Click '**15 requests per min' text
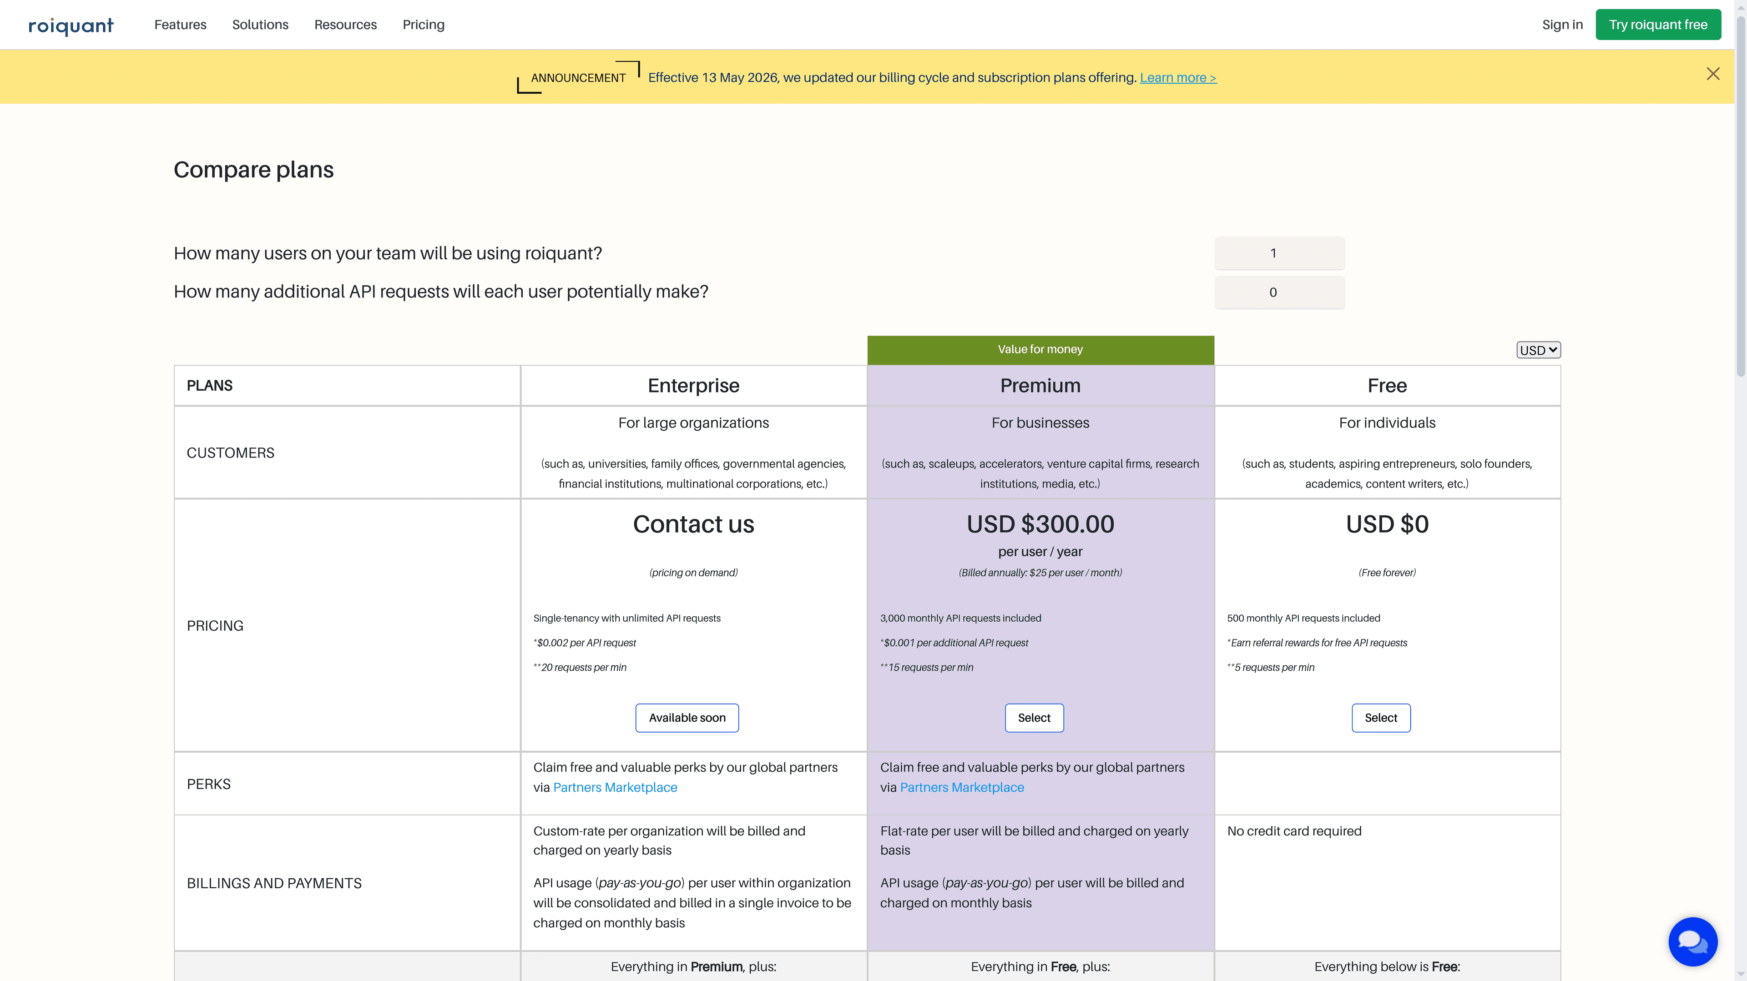 point(926,668)
